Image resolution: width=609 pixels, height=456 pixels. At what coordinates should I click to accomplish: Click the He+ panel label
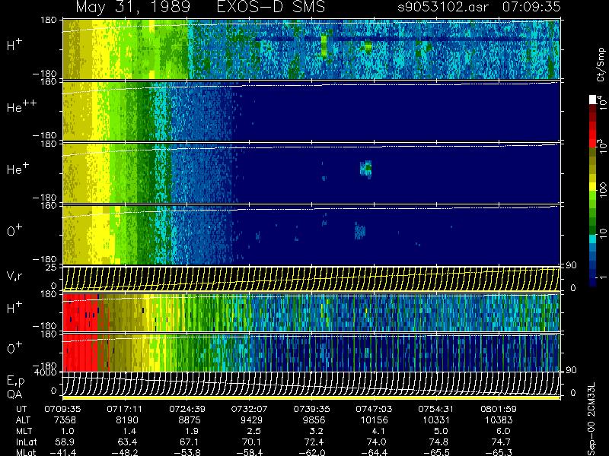tap(18, 168)
